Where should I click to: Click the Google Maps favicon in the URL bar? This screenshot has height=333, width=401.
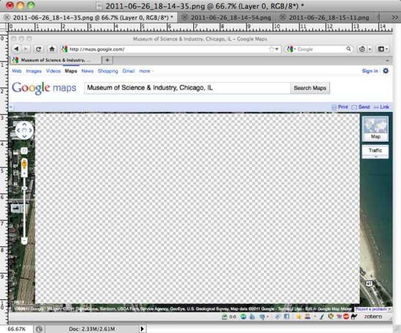point(65,49)
